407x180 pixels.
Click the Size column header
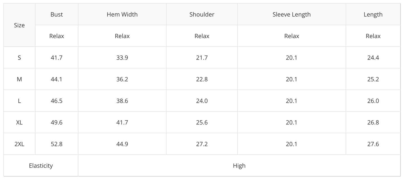click(x=19, y=25)
